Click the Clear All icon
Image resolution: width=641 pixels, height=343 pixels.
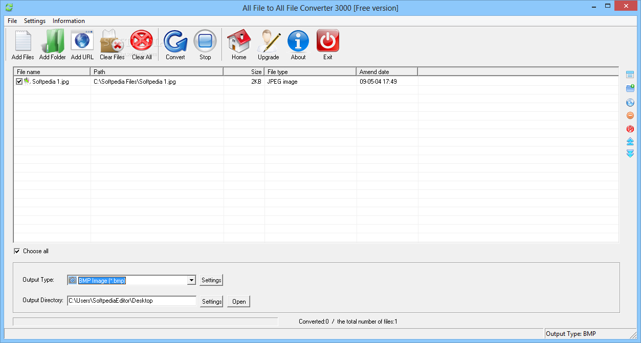pos(142,41)
